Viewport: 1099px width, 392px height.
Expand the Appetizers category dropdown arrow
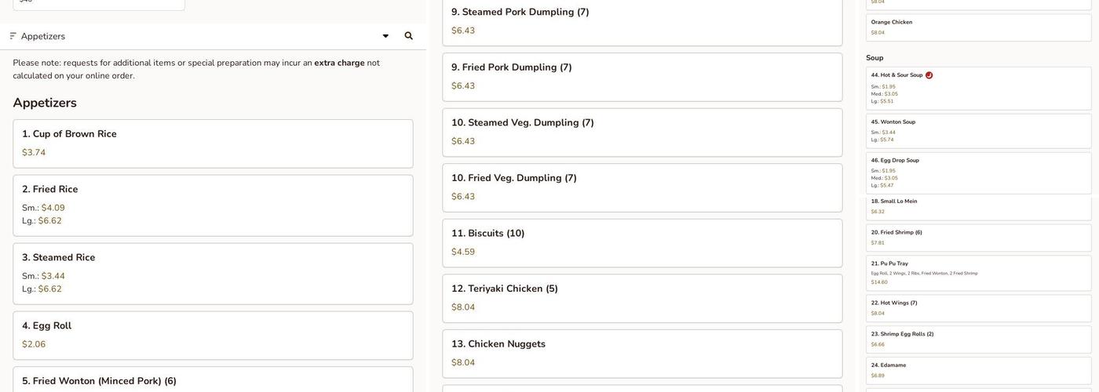point(385,36)
